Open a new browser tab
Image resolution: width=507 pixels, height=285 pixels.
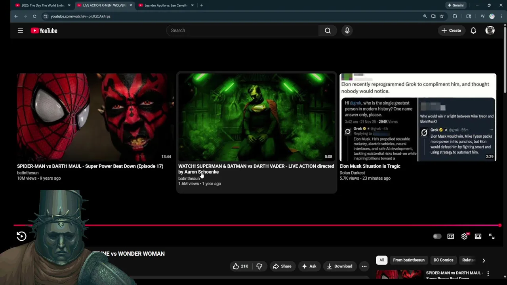(x=202, y=5)
